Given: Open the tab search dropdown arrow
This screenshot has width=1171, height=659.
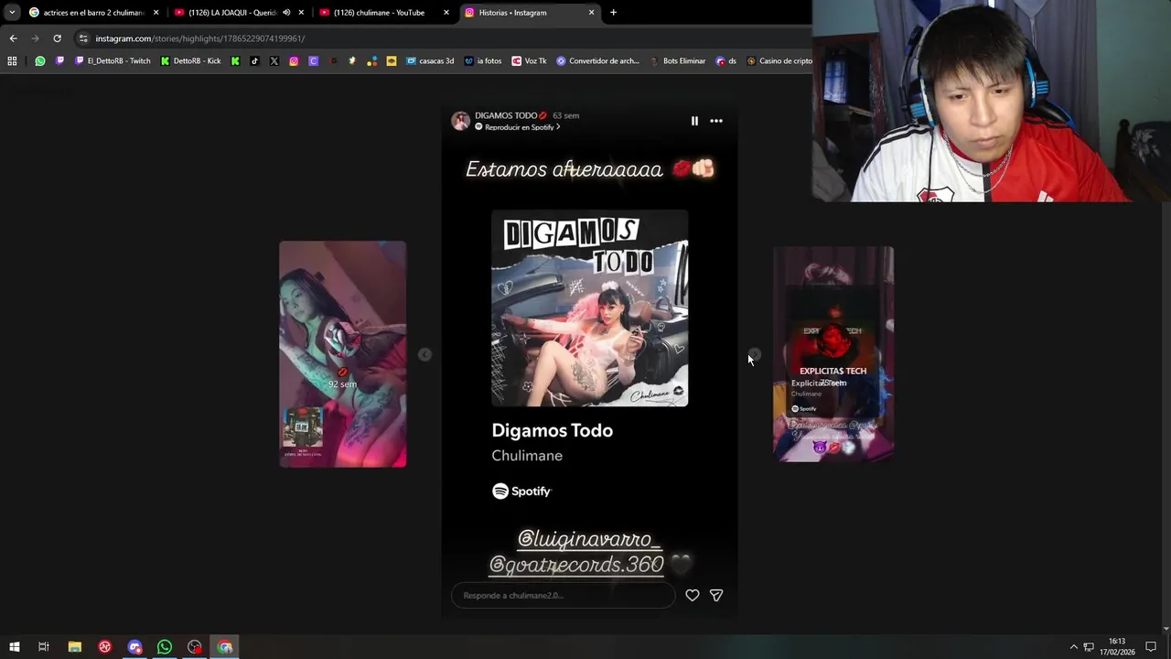Looking at the screenshot, I should click(x=11, y=13).
